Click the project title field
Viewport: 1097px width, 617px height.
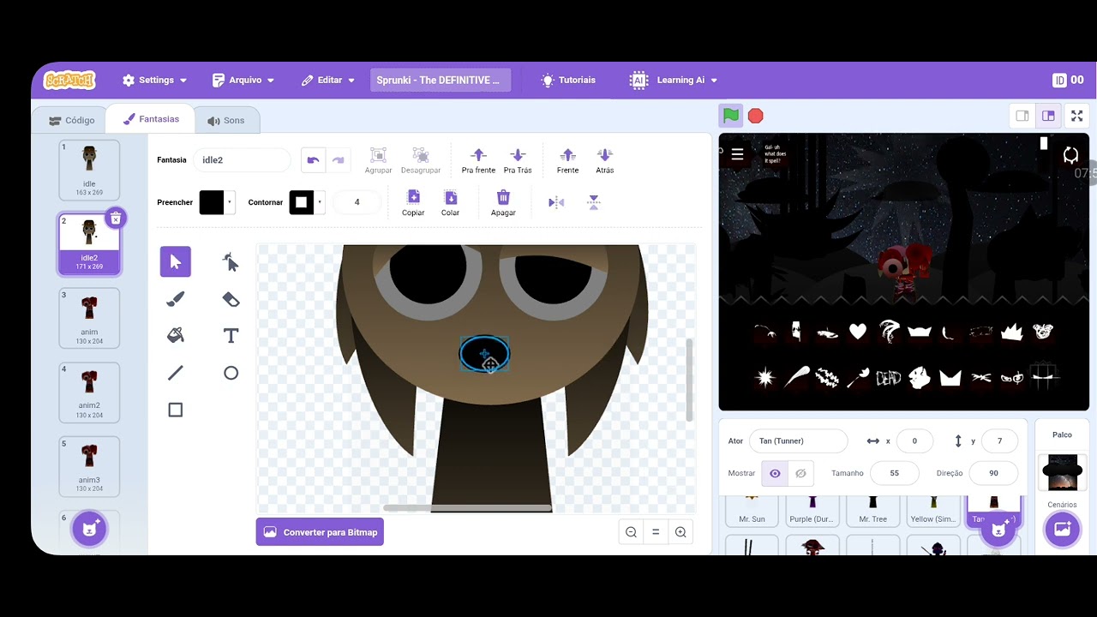tap(441, 80)
